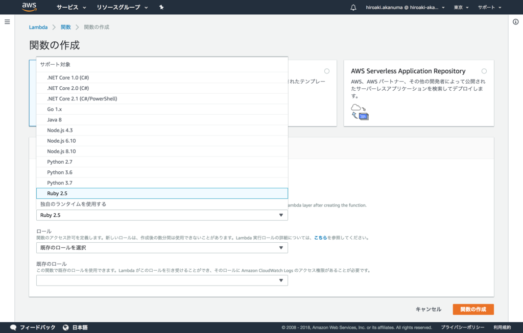Viewport: 523px width, 333px height.
Task: Choose Python 2.7 runtime
Action: [162, 162]
